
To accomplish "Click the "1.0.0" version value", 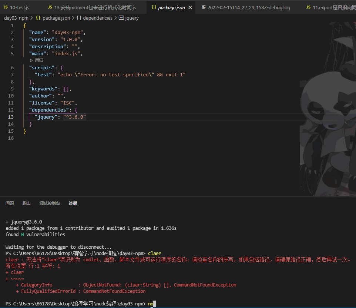I will click(70, 40).
